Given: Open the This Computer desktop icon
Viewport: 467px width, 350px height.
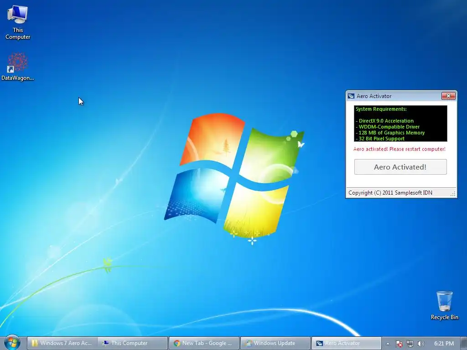Looking at the screenshot, I should pos(18,22).
